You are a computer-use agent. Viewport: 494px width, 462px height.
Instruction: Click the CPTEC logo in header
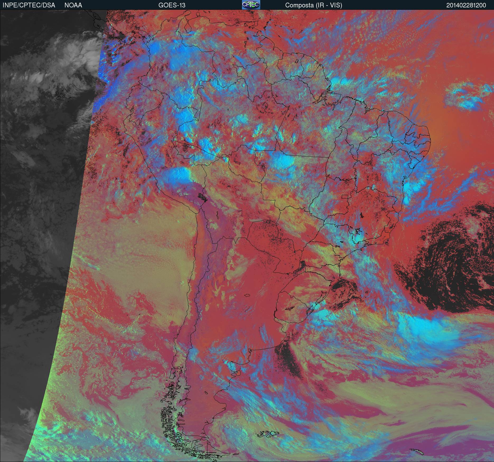click(x=251, y=5)
